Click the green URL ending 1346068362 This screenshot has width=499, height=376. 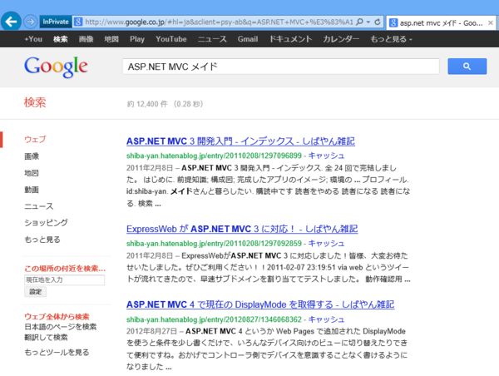tap(214, 319)
